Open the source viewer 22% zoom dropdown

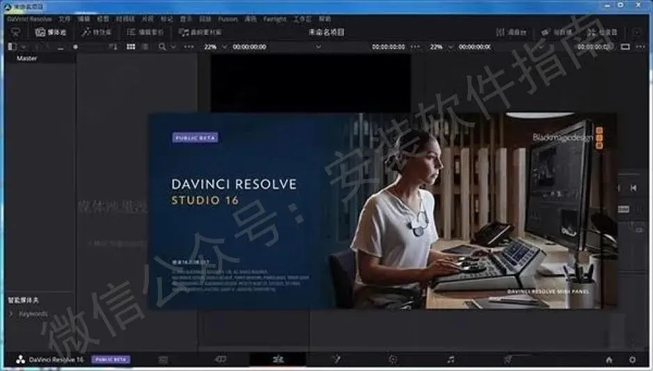tap(224, 47)
